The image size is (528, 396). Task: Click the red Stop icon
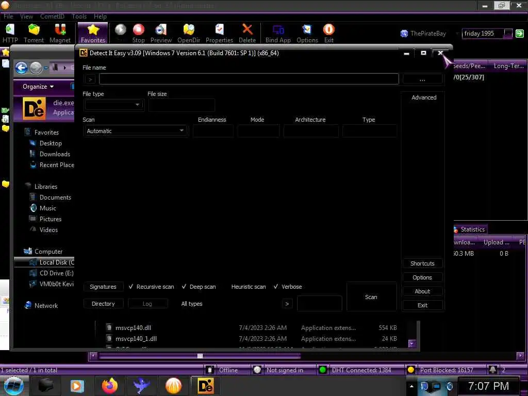tap(138, 29)
